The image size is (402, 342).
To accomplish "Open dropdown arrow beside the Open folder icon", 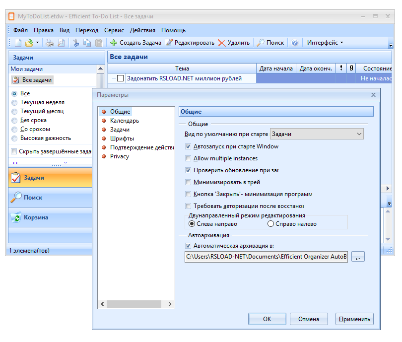I will coord(37,43).
